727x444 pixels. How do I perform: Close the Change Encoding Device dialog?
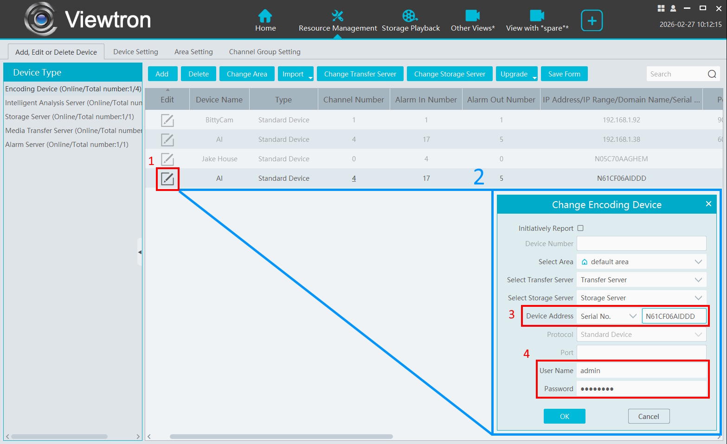[708, 204]
